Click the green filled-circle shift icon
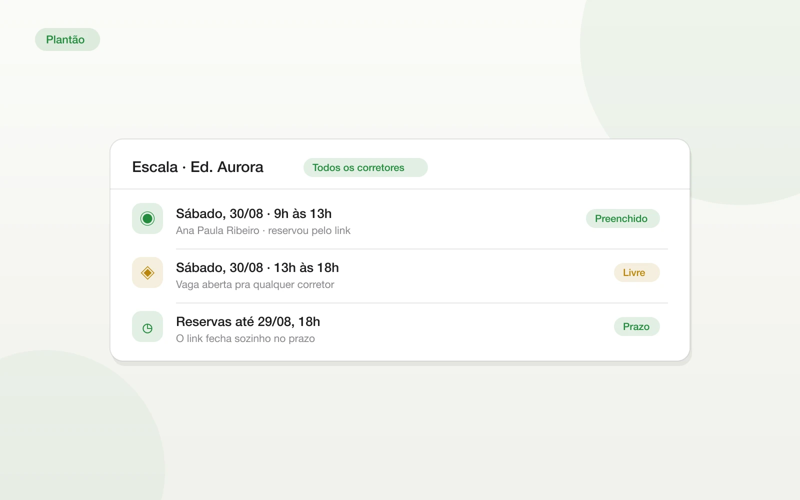Screen dimensions: 800x500 coord(147,218)
